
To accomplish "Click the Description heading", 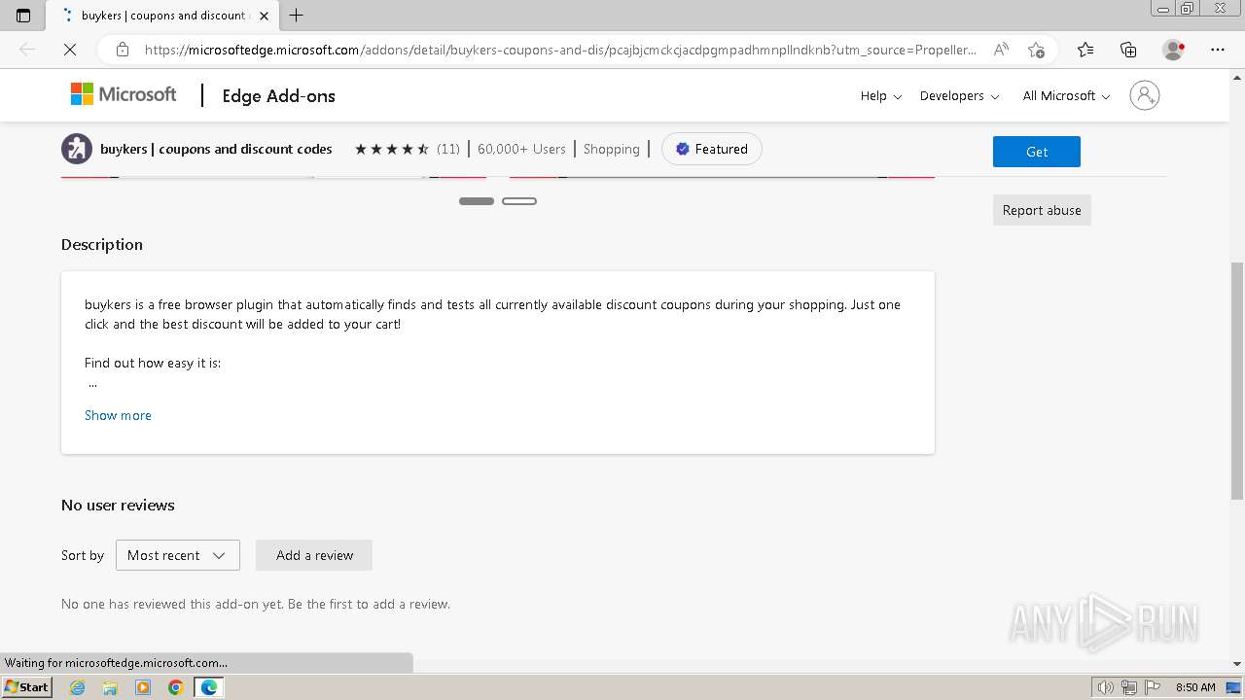I will pos(102,244).
